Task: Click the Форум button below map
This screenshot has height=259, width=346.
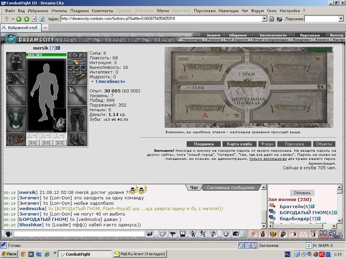Action: (x=267, y=144)
